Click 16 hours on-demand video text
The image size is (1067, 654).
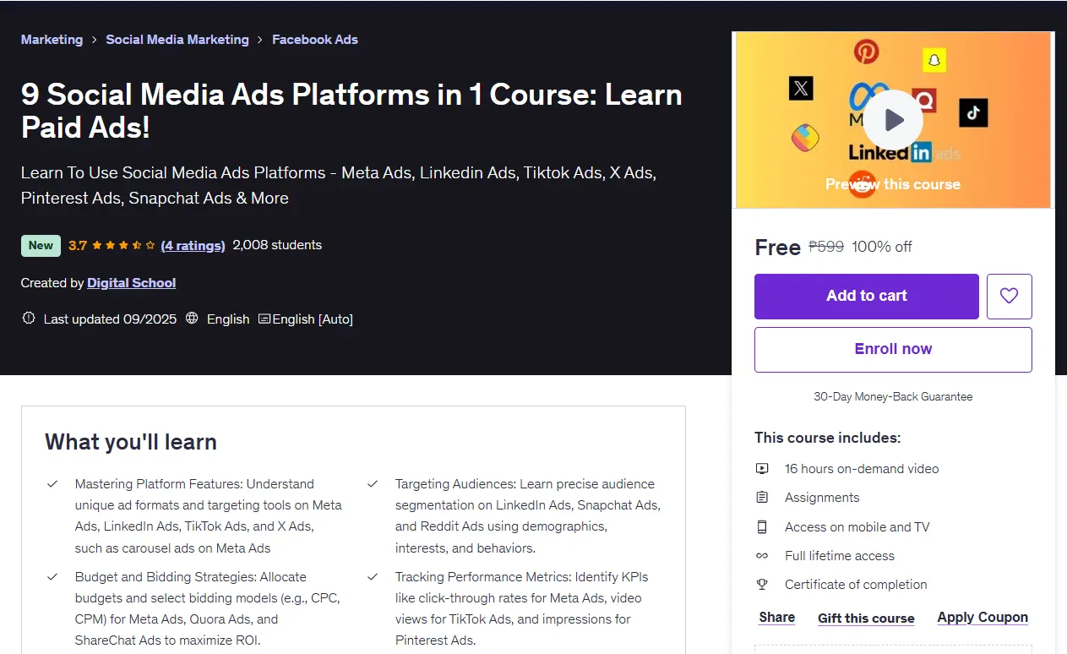click(862, 468)
